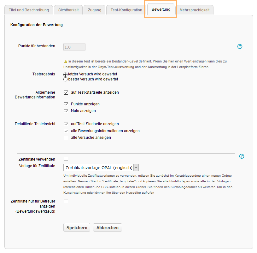Select 'letzter Versuch wird gewertet' radio option
This screenshot has width=257, height=253.
click(x=66, y=74)
